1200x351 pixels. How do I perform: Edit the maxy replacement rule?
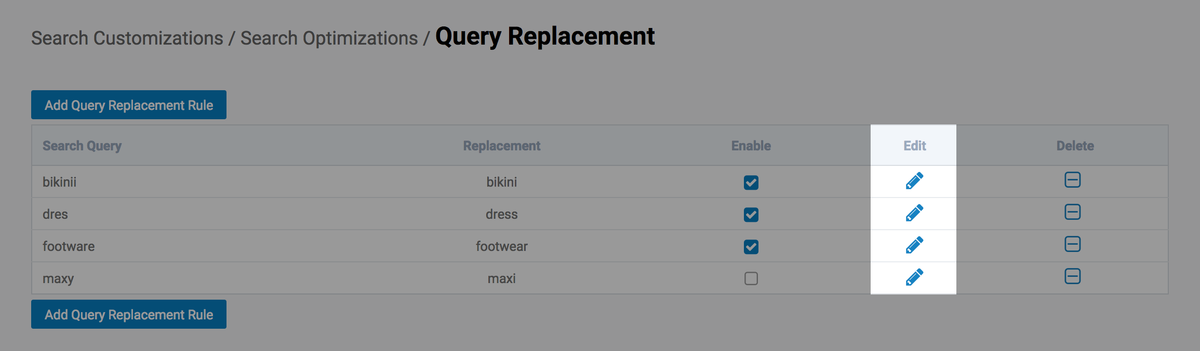pyautogui.click(x=914, y=277)
